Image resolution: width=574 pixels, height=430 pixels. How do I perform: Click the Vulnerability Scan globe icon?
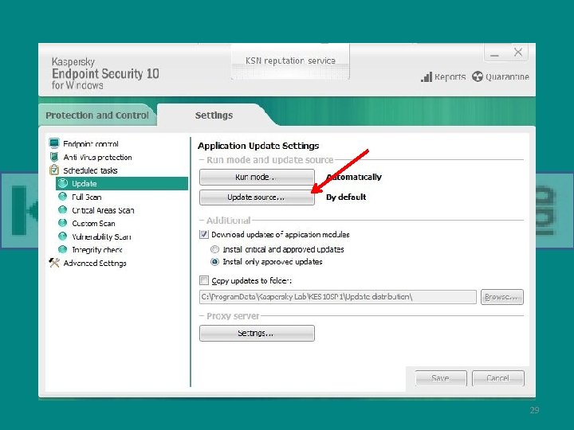(63, 236)
